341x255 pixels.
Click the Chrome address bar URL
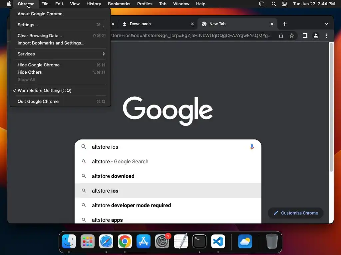pyautogui.click(x=191, y=36)
